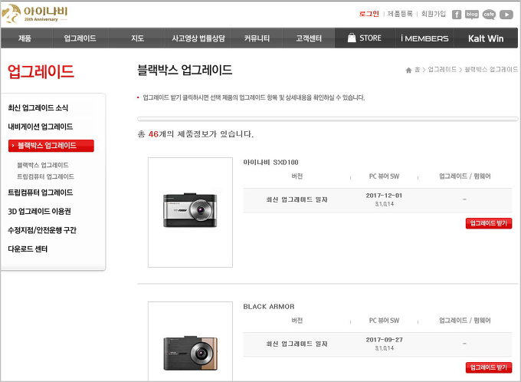Image resolution: width=521 pixels, height=382 pixels.
Task: Open the blog icon link
Action: (x=472, y=15)
